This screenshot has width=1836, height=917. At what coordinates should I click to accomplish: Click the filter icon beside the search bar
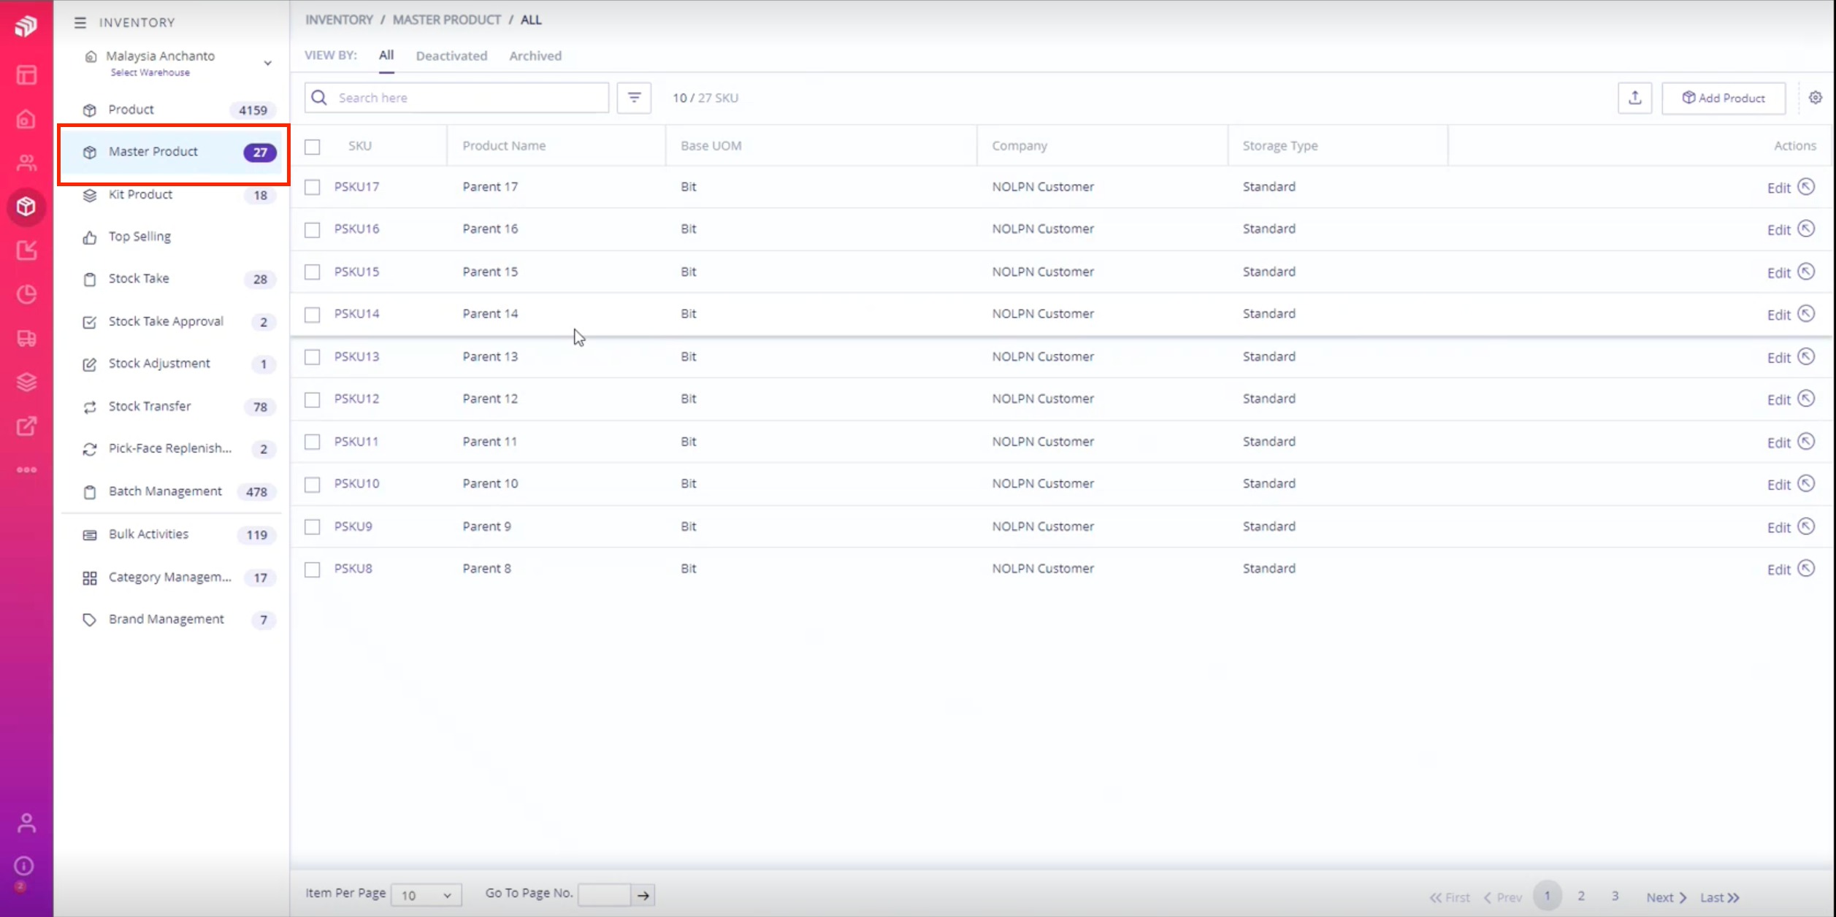coord(633,97)
